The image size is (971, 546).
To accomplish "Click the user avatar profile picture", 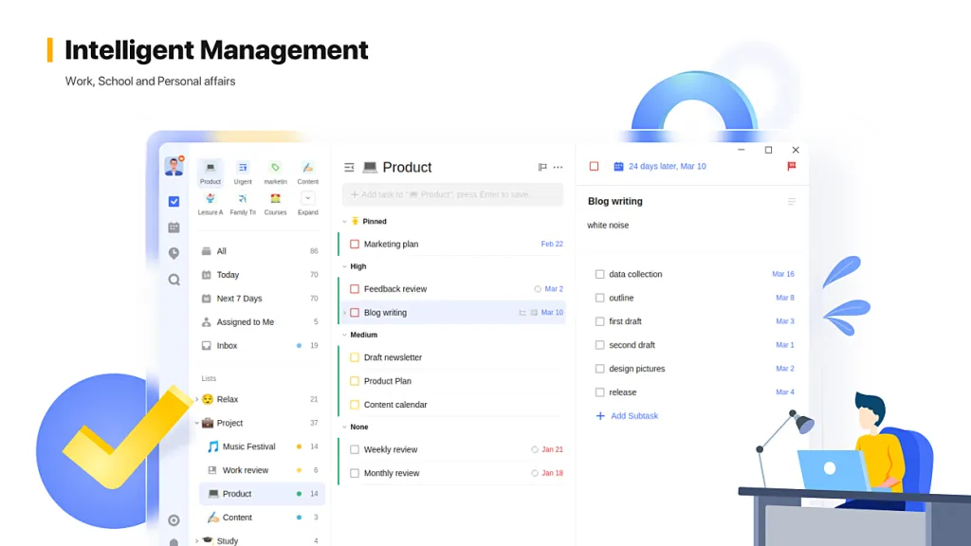I will [174, 167].
